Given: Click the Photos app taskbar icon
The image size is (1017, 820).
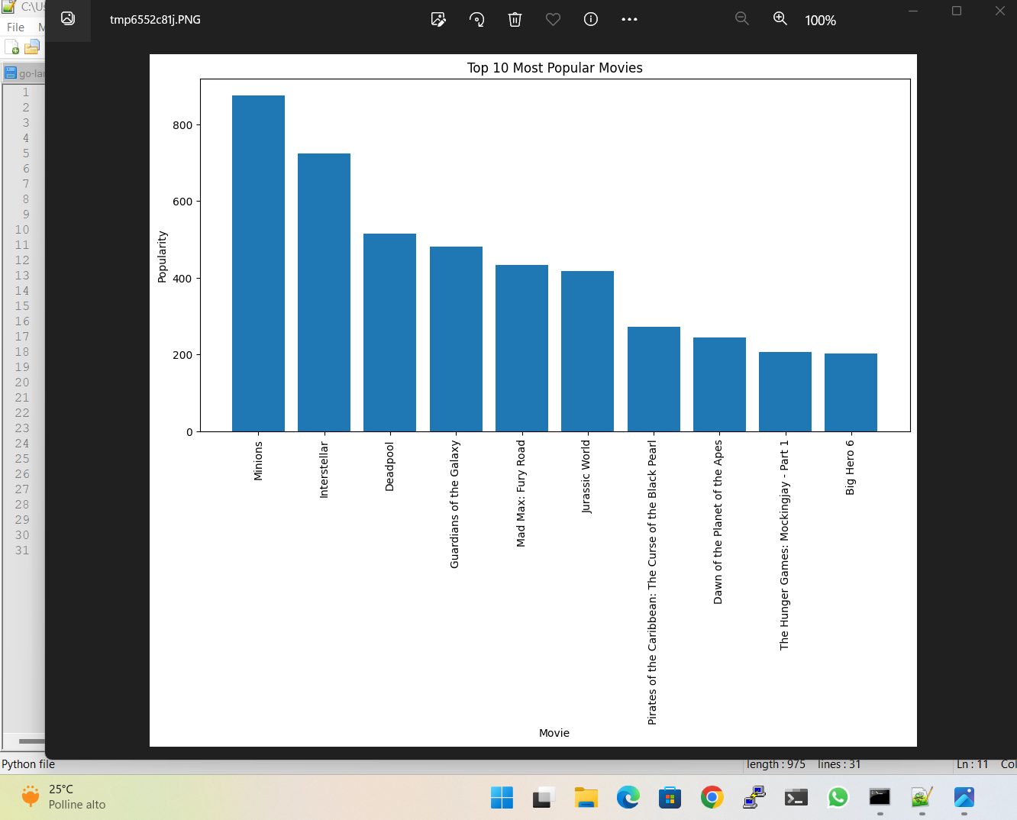Looking at the screenshot, I should coord(964,797).
